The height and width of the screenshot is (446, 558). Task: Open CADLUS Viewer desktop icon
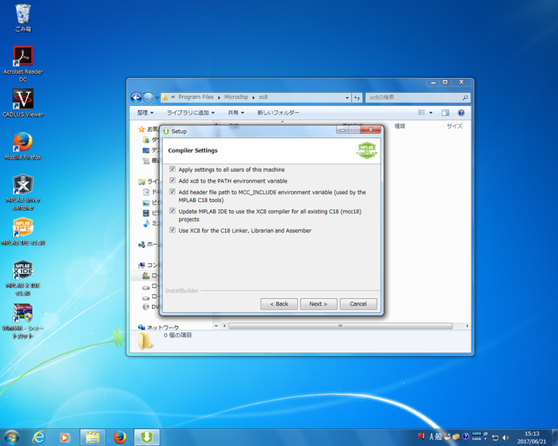[23, 100]
